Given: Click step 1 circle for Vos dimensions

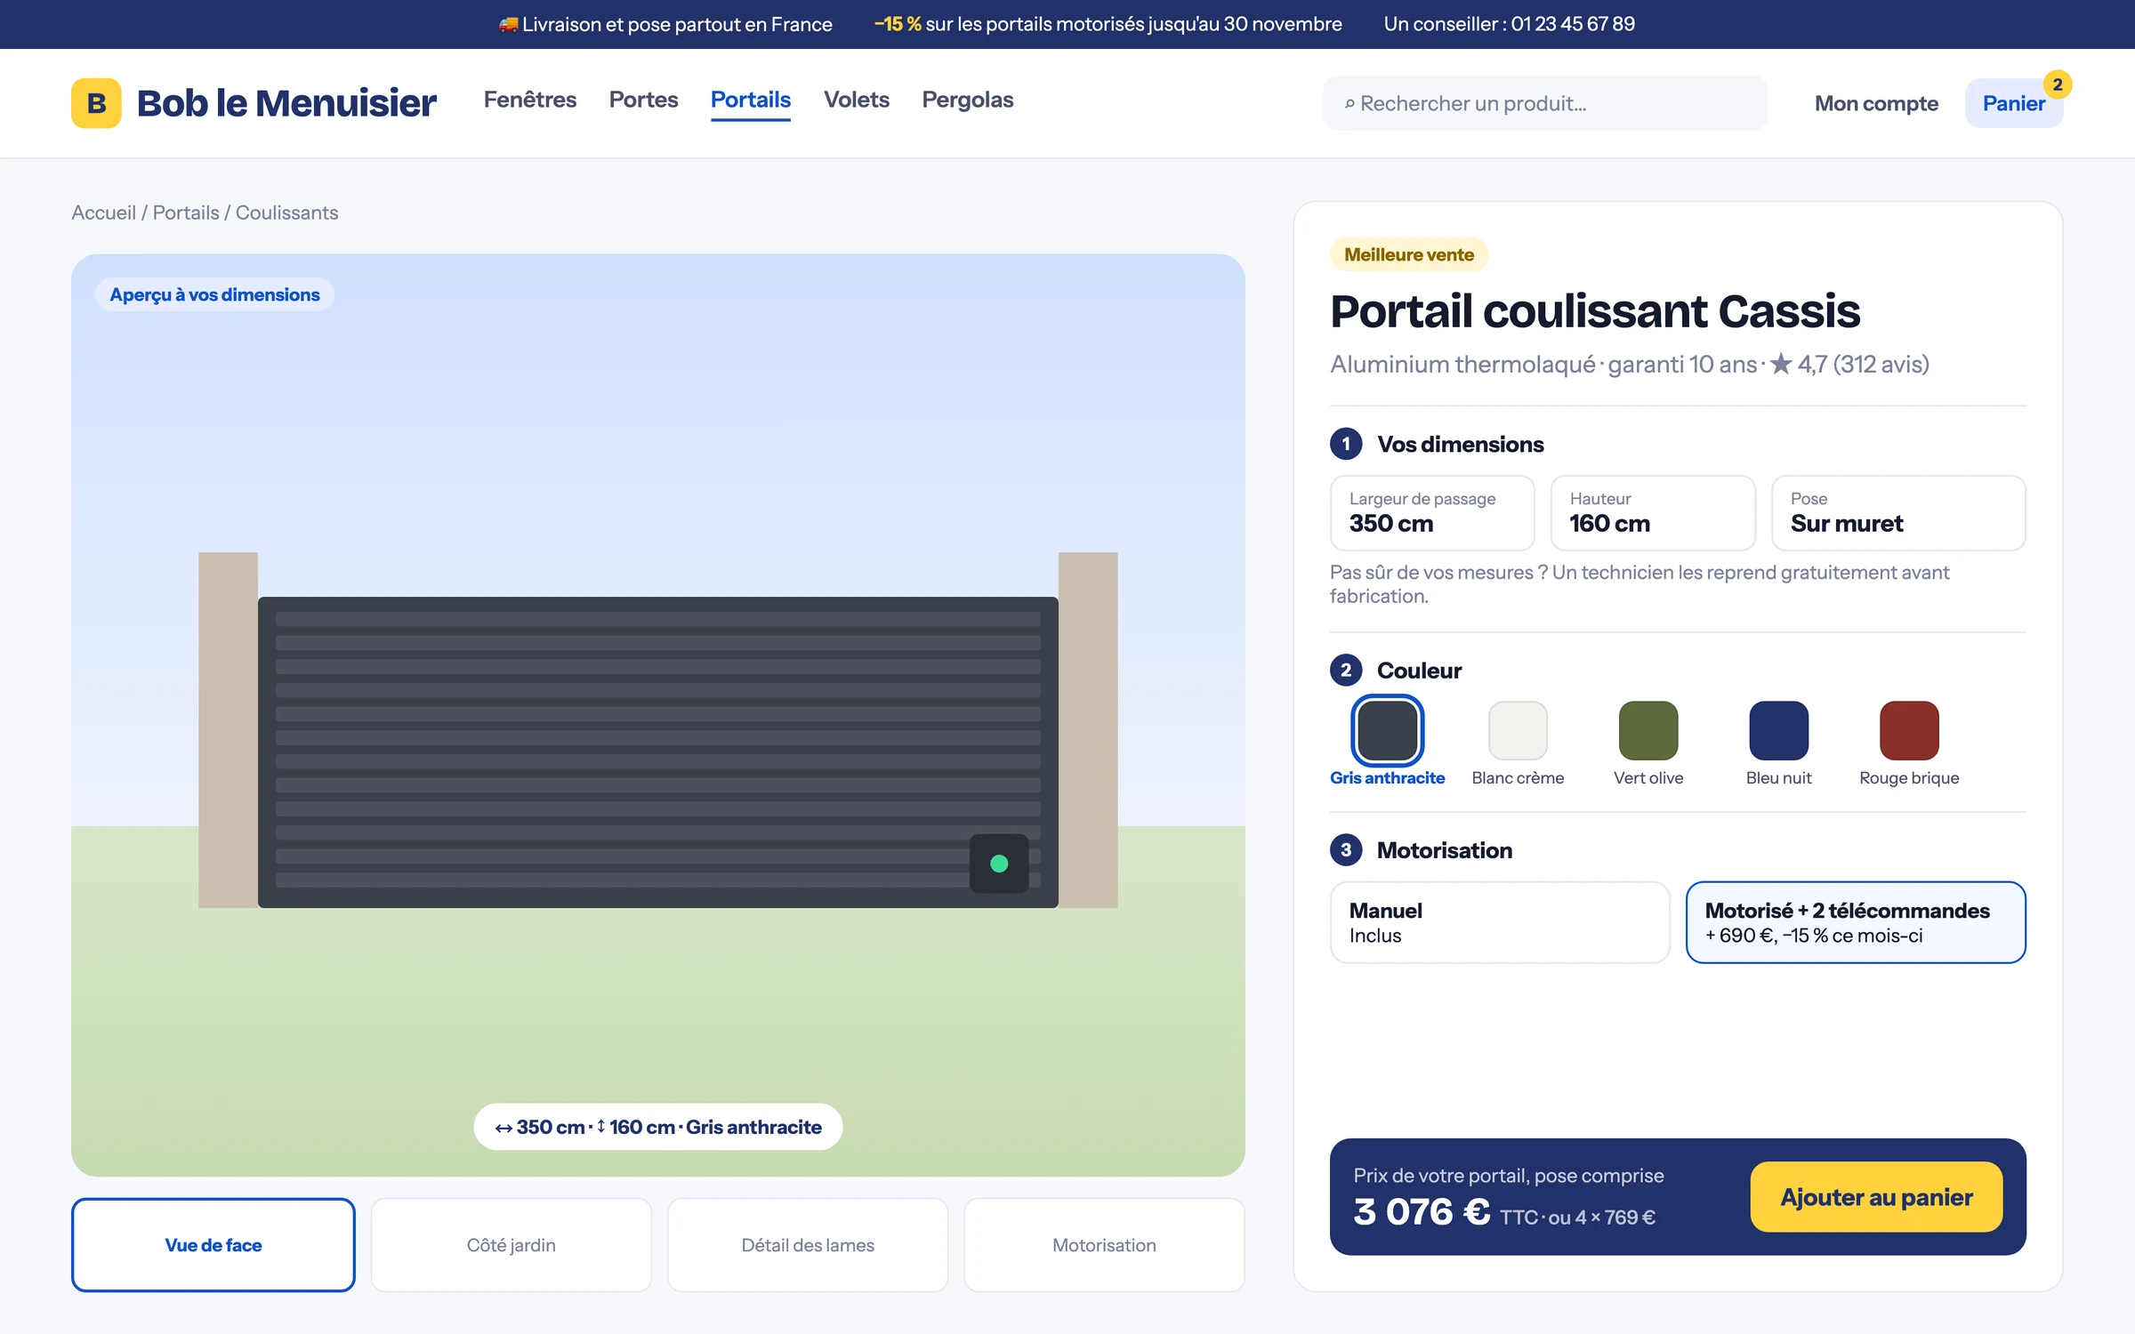Looking at the screenshot, I should (1346, 444).
